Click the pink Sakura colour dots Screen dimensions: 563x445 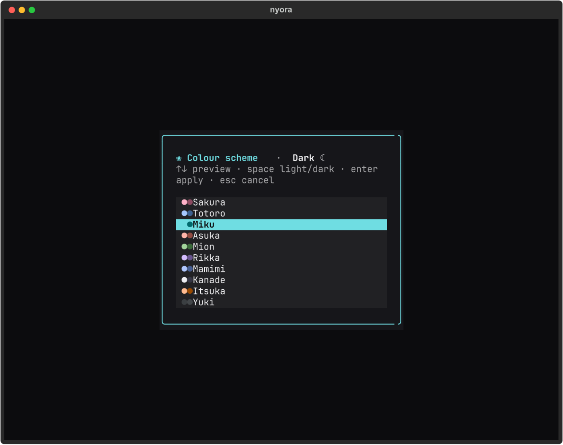[x=187, y=202]
